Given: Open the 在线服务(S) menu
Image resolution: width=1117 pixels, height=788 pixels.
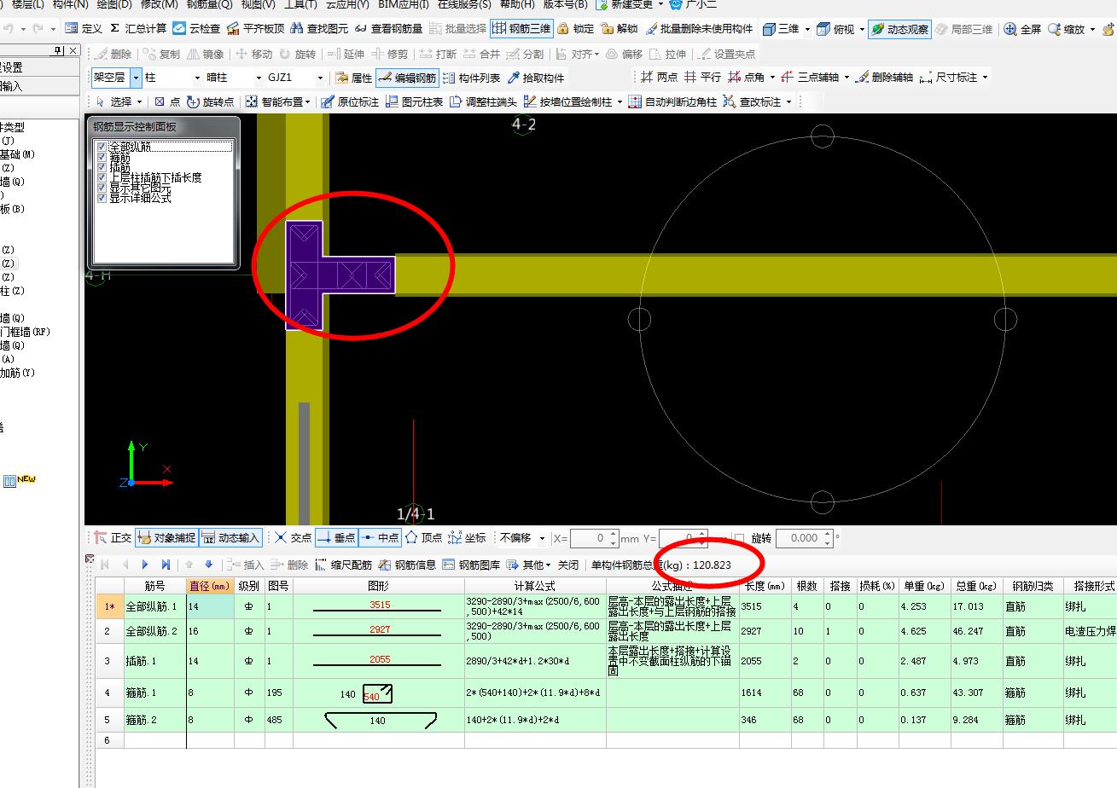Looking at the screenshot, I should click(464, 4).
